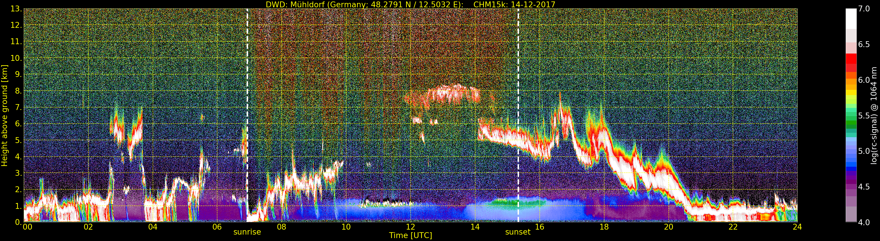Click the height axis tick '5.'
Image resolution: width=880 pixels, height=241 pixels.
(x=18, y=140)
